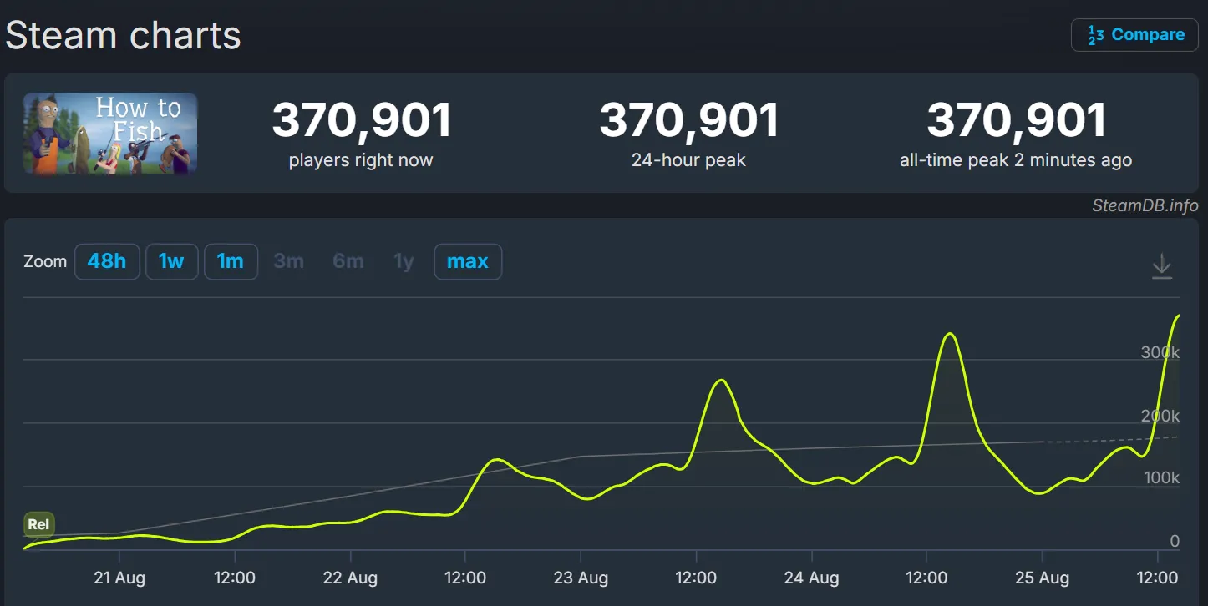Click the 'all-time peak 2 minutes ago' count
This screenshot has width=1208, height=606.
[1016, 120]
